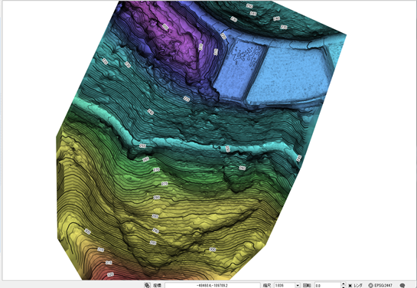Click the coordinate input field

tap(212, 286)
